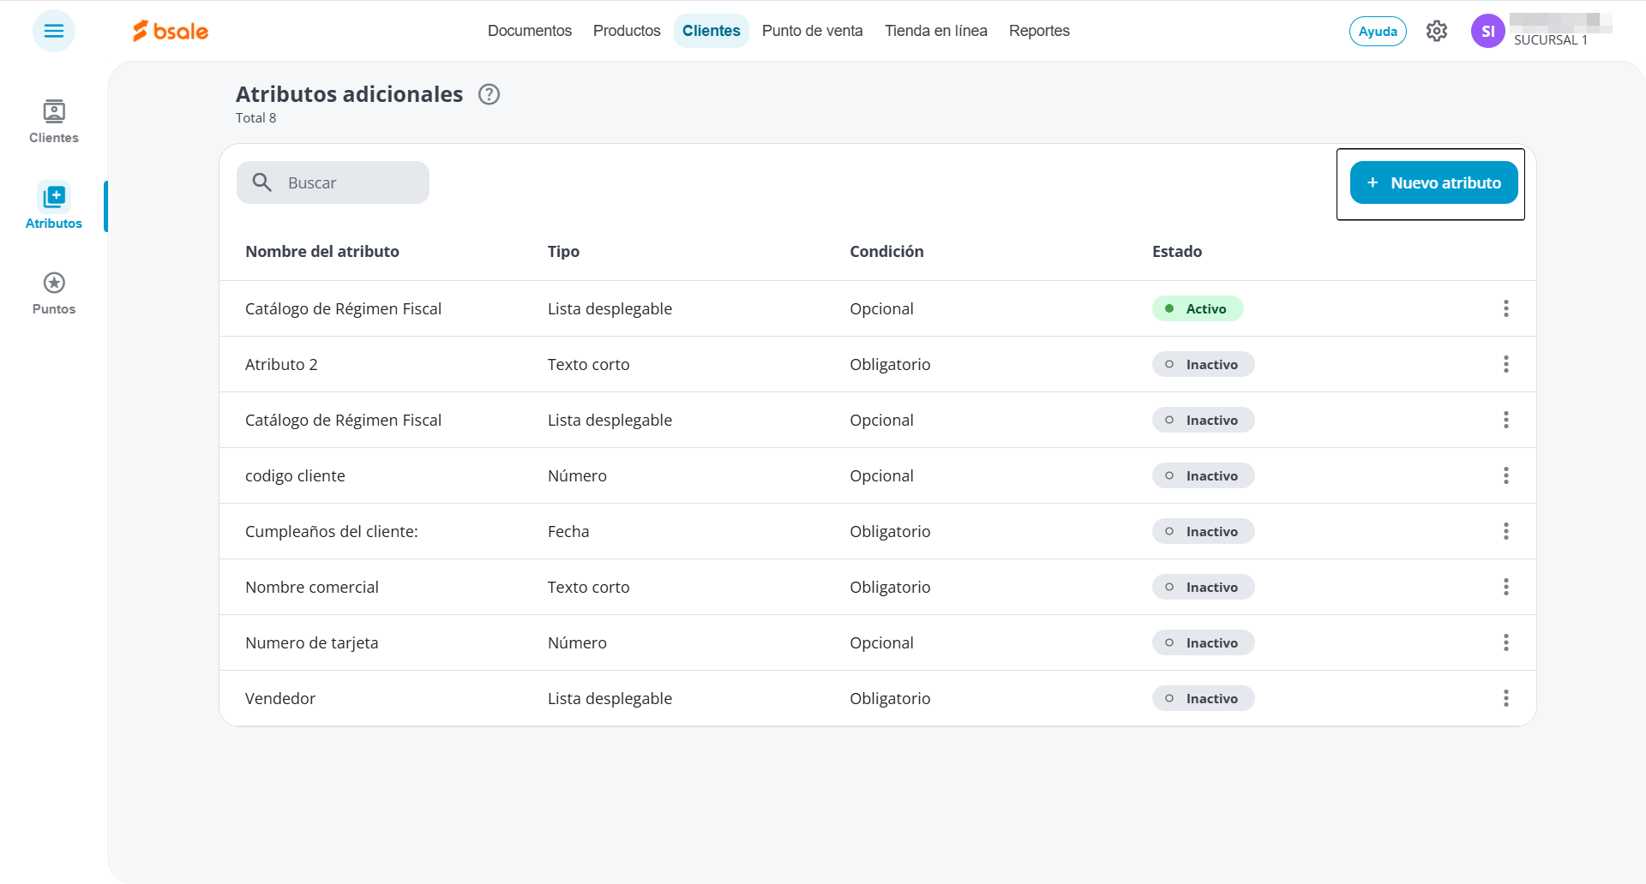This screenshot has width=1646, height=884.
Task: Open options menu for codigo cliente row
Action: coord(1506,475)
